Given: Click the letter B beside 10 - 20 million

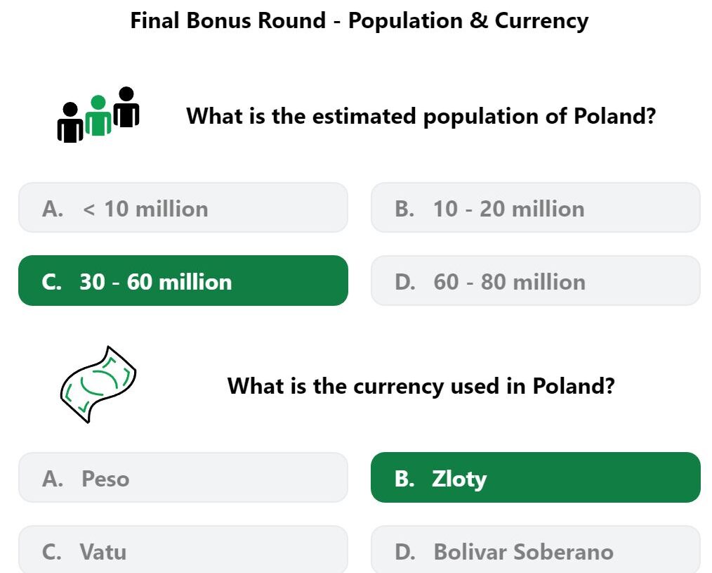Looking at the screenshot, I should pos(404,210).
